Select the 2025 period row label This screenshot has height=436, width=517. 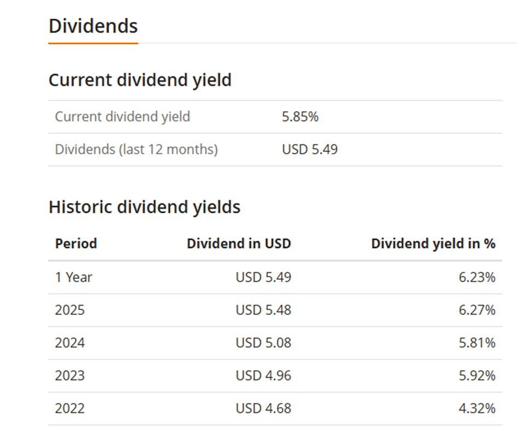pos(70,310)
